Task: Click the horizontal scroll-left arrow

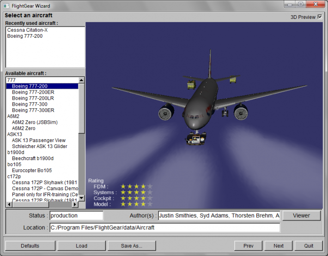Action: (x=9, y=204)
